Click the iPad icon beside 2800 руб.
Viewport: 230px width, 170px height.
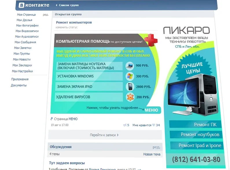tap(130, 87)
